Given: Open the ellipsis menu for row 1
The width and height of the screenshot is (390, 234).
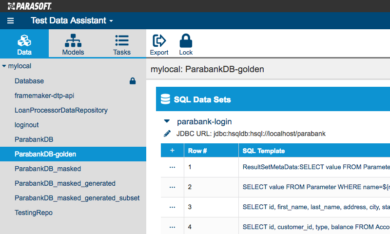Looking at the screenshot, I should click(x=172, y=167).
